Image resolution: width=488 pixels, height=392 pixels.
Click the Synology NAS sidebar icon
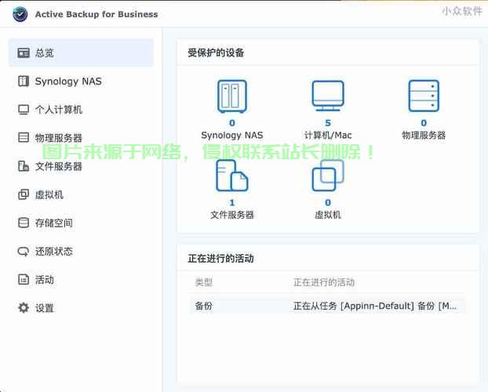coord(24,82)
